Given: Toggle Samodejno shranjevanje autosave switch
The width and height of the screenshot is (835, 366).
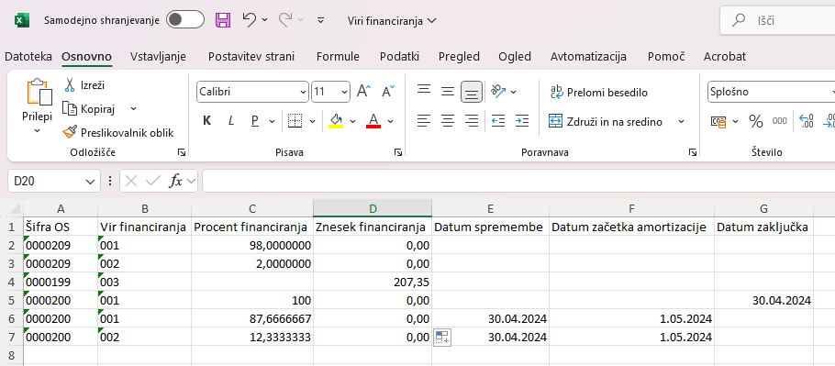Looking at the screenshot, I should point(185,20).
